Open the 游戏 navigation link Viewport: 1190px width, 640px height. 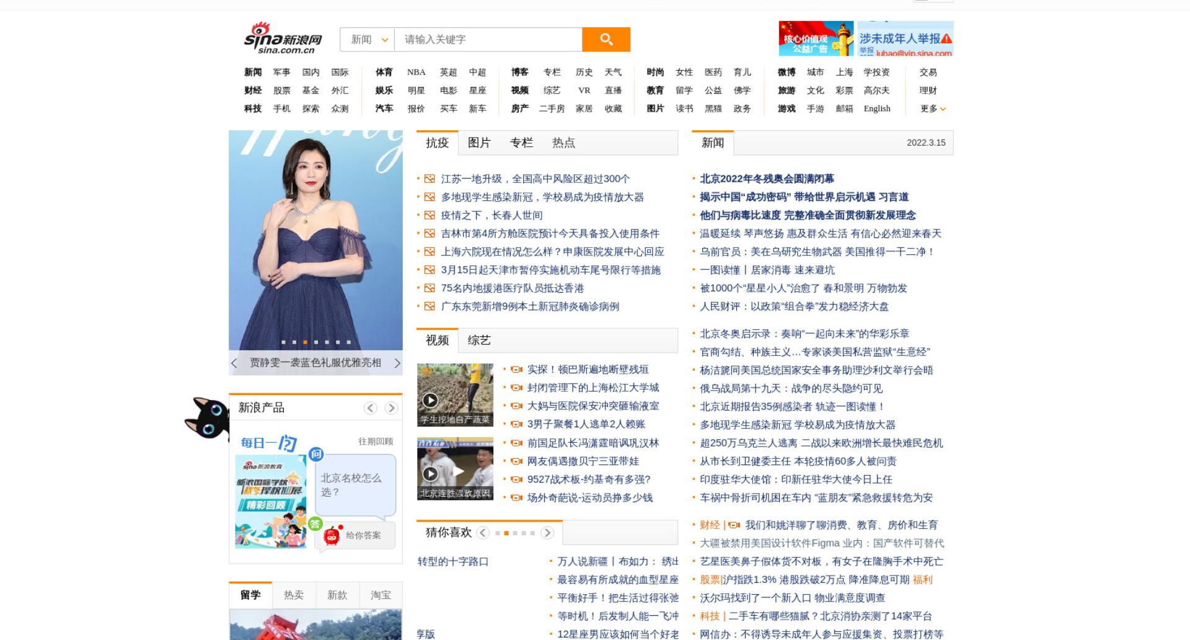[787, 109]
